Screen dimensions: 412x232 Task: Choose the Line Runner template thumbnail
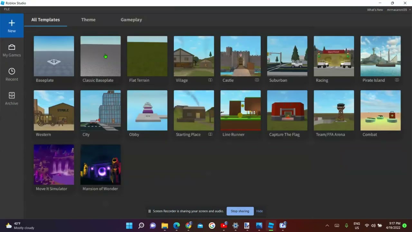pos(240,110)
